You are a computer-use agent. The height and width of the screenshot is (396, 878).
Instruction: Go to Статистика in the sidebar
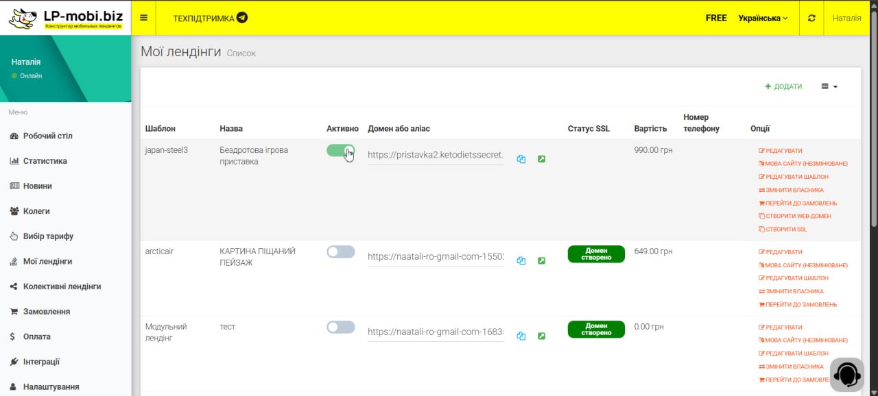point(45,161)
